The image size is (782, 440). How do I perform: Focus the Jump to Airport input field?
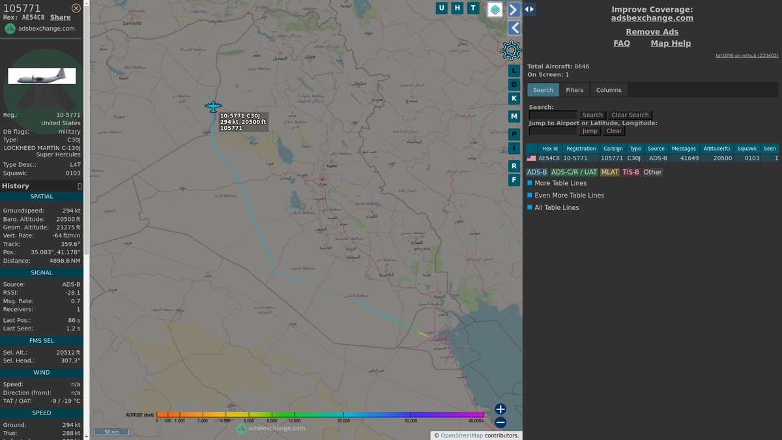pos(553,131)
